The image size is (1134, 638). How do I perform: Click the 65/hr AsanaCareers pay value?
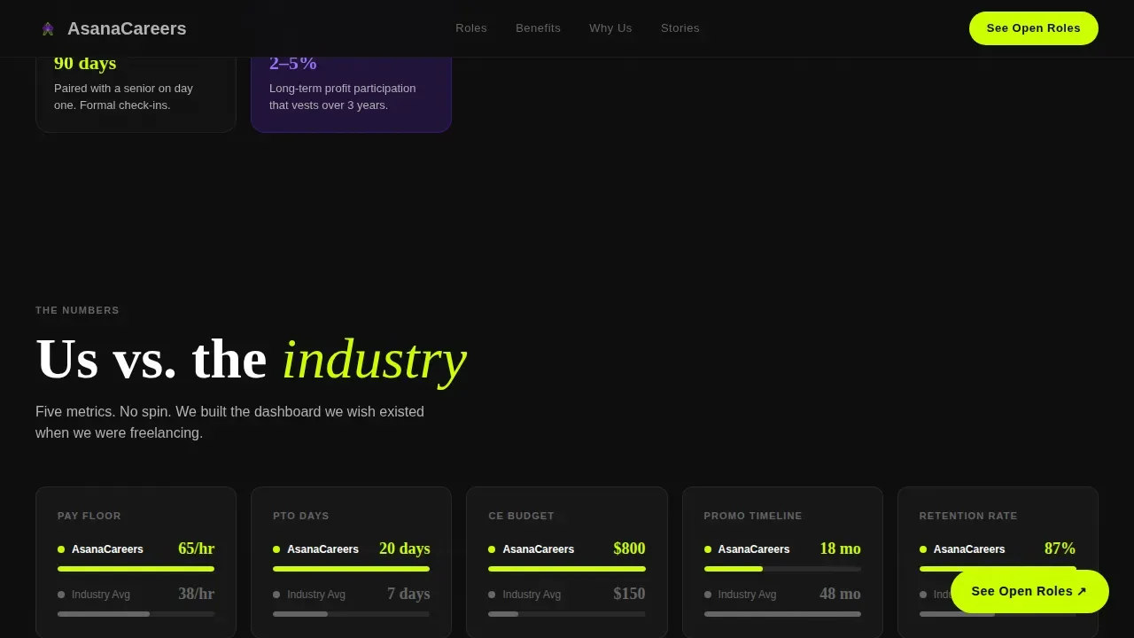click(196, 549)
